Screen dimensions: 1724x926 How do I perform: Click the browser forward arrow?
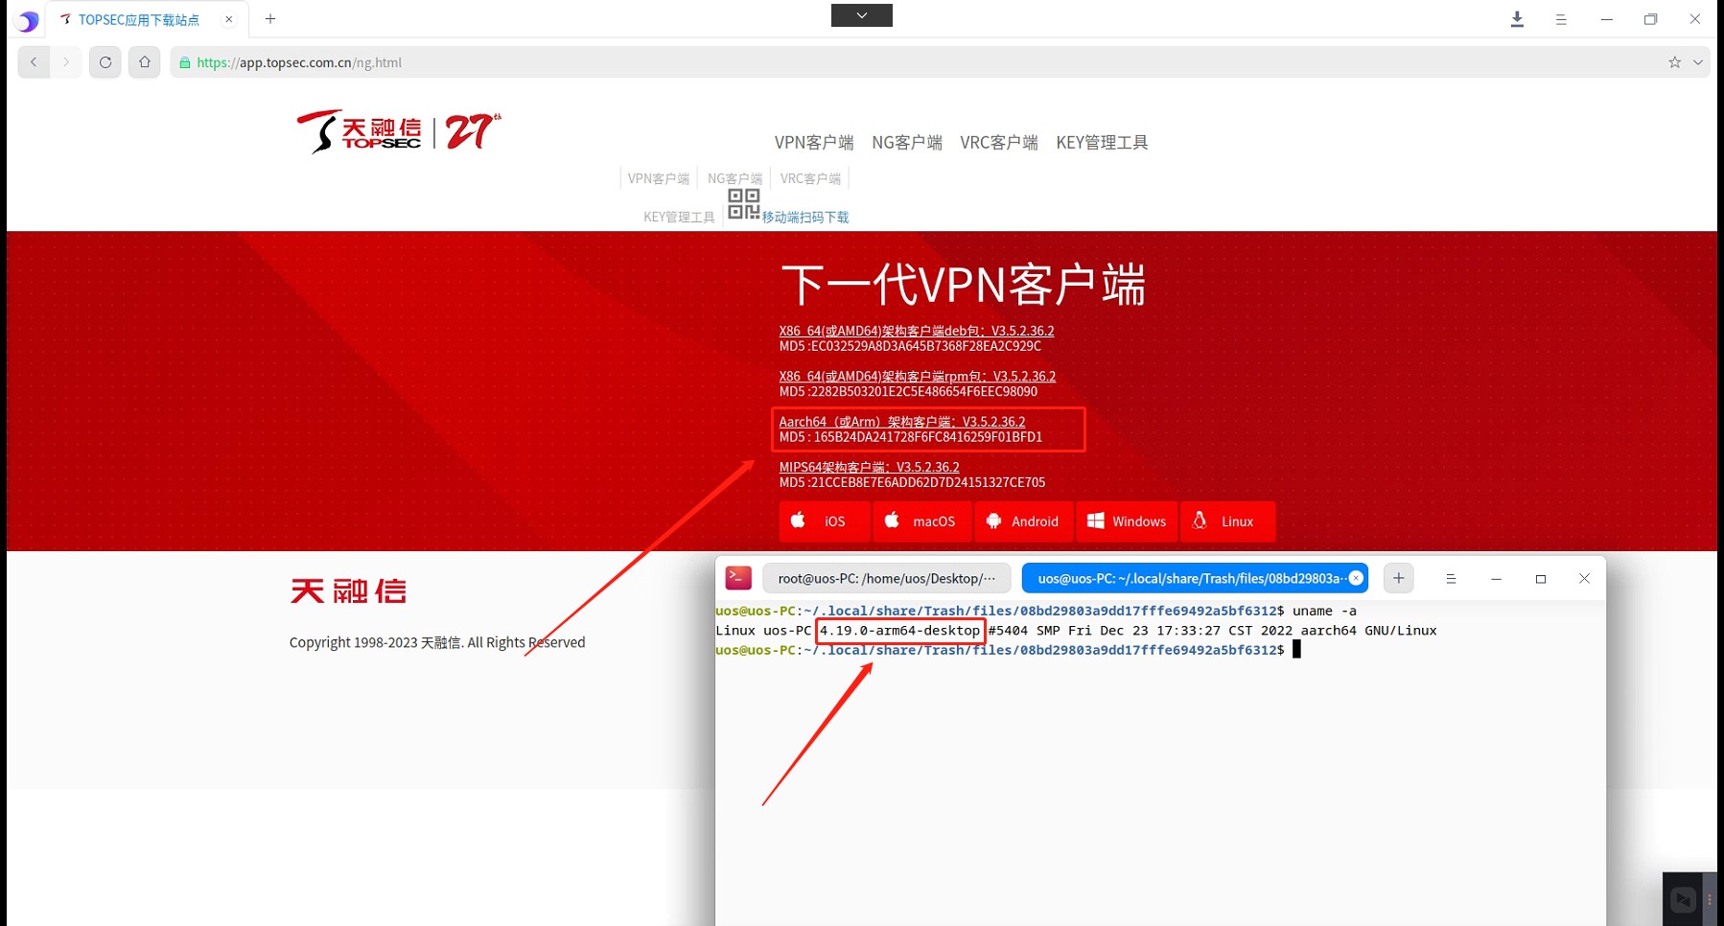pyautogui.click(x=66, y=62)
